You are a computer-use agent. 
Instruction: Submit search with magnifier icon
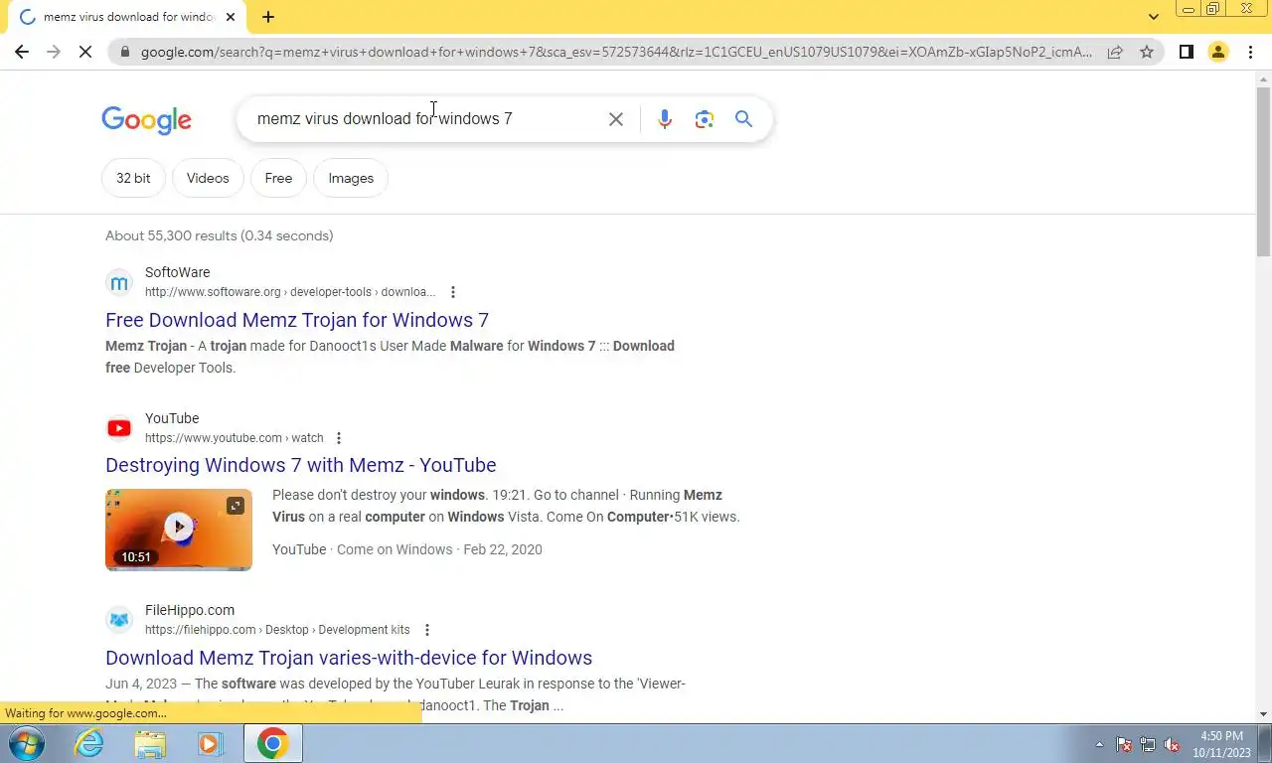point(743,119)
